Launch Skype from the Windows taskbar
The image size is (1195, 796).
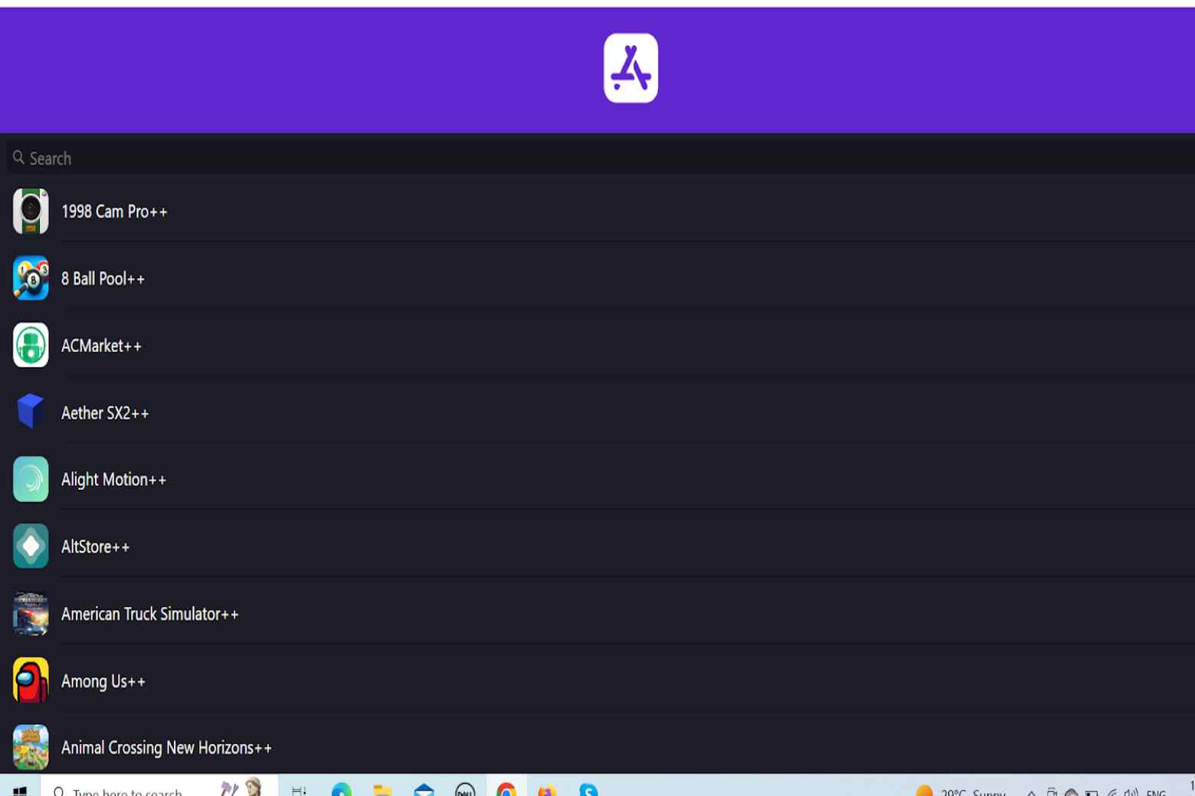click(x=588, y=789)
